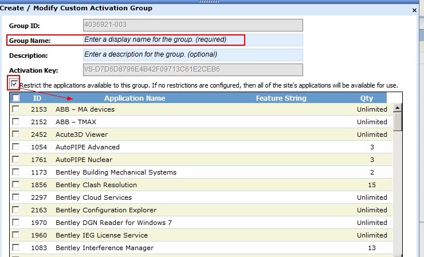Screen dimensions: 424x257
Task: Click the Group Name input field
Action: [x=193, y=40]
